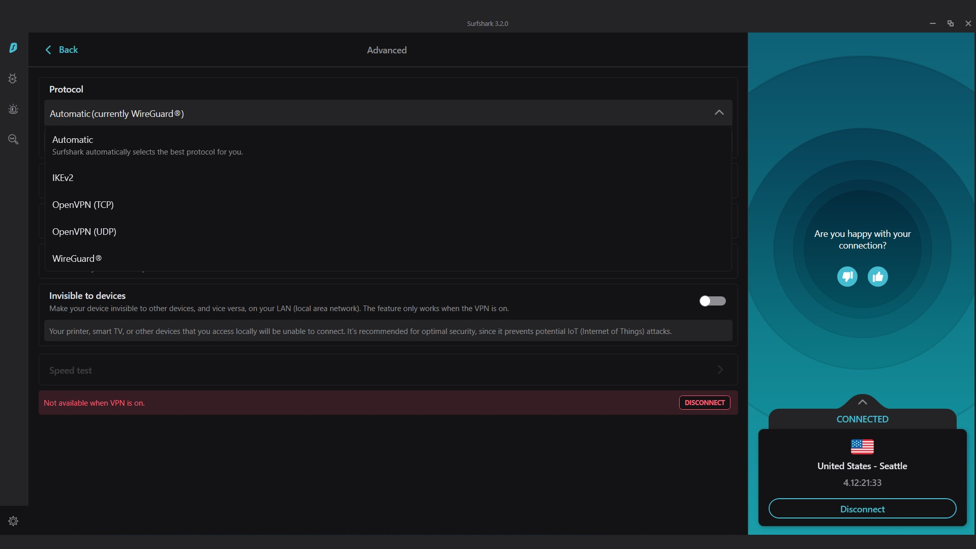Open Settings gear icon at sidebar bottom
Viewport: 976px width, 549px height.
click(13, 521)
